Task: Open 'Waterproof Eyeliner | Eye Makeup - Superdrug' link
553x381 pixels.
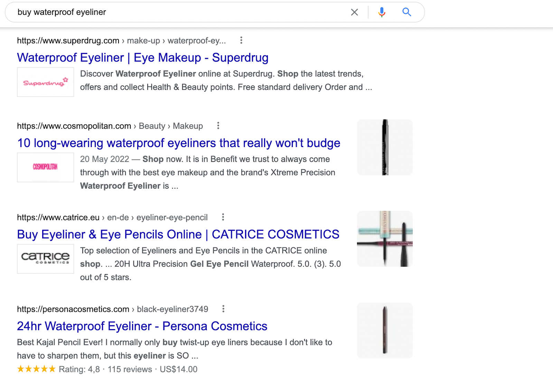Action: point(143,57)
